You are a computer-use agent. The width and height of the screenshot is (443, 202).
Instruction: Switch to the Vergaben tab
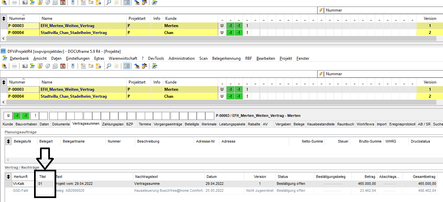coord(283,124)
